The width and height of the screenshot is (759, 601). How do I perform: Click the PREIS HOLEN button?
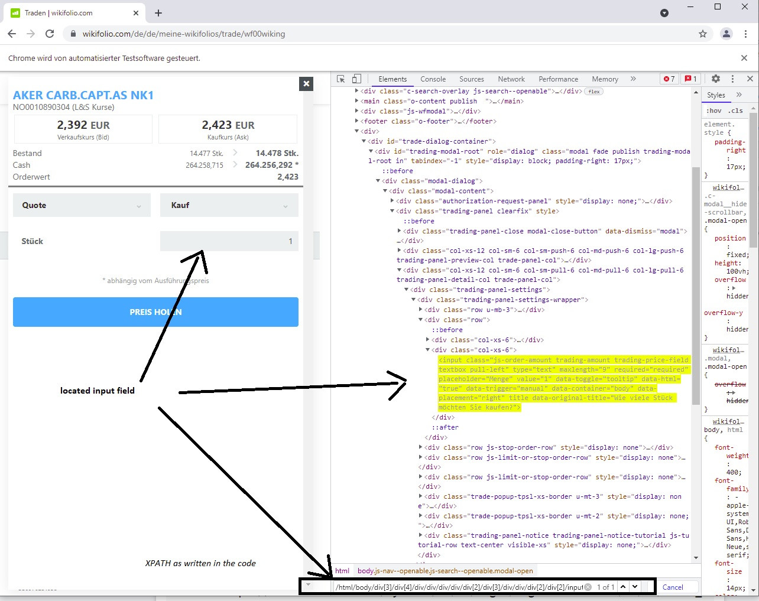click(155, 312)
